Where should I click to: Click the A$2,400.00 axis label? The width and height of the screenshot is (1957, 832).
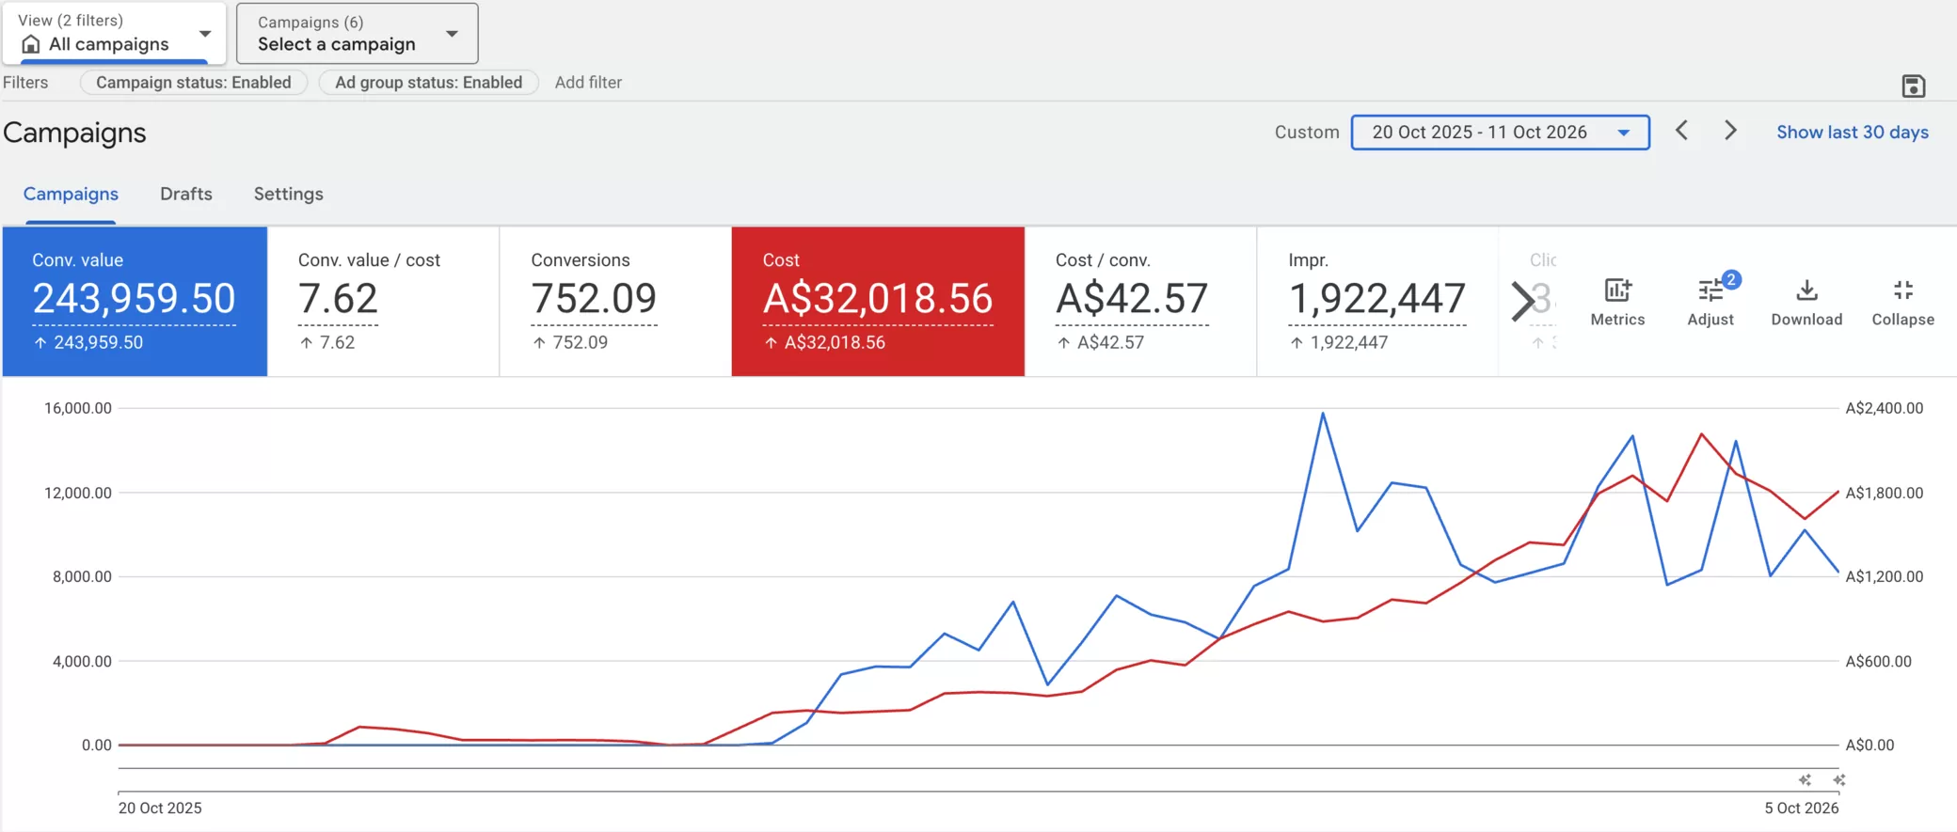coord(1884,408)
